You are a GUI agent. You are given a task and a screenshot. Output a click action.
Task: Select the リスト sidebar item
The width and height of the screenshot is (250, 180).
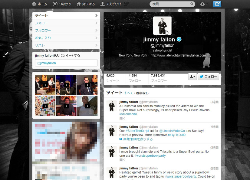66,45
